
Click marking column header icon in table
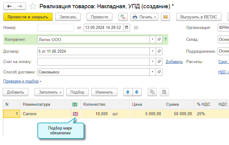click(x=75, y=104)
